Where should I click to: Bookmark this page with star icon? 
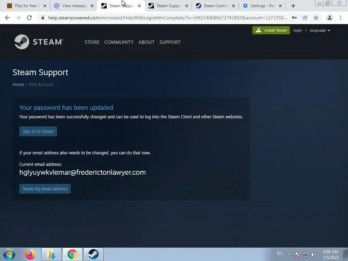[316, 18]
